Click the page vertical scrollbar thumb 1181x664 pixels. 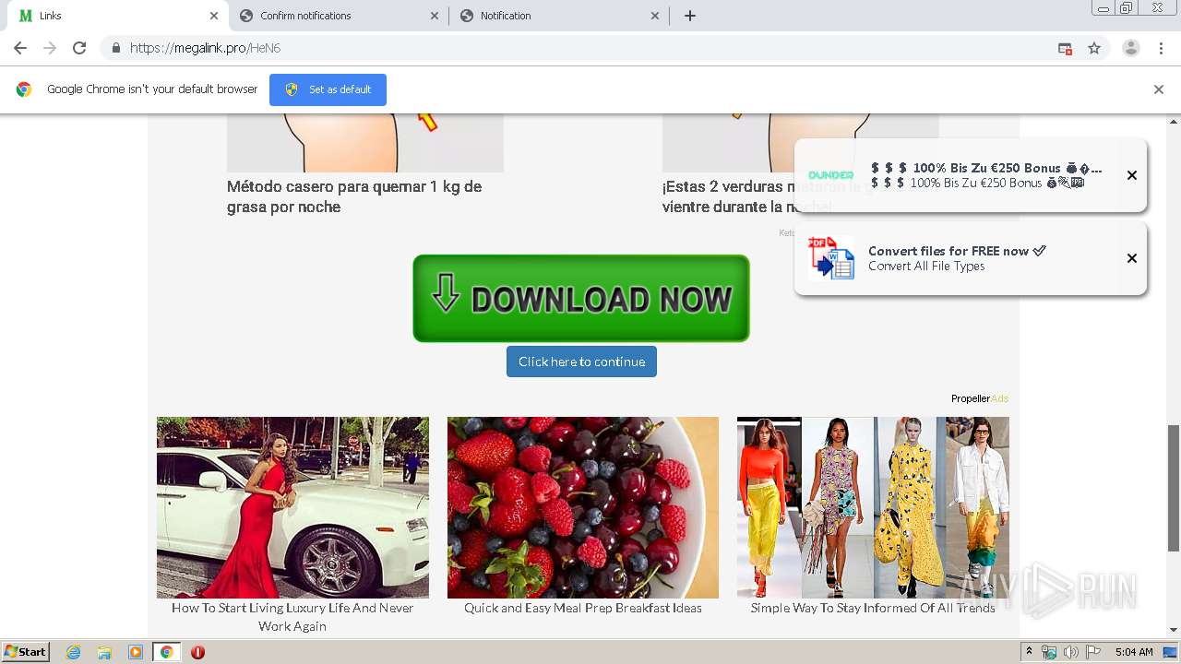(x=1174, y=489)
